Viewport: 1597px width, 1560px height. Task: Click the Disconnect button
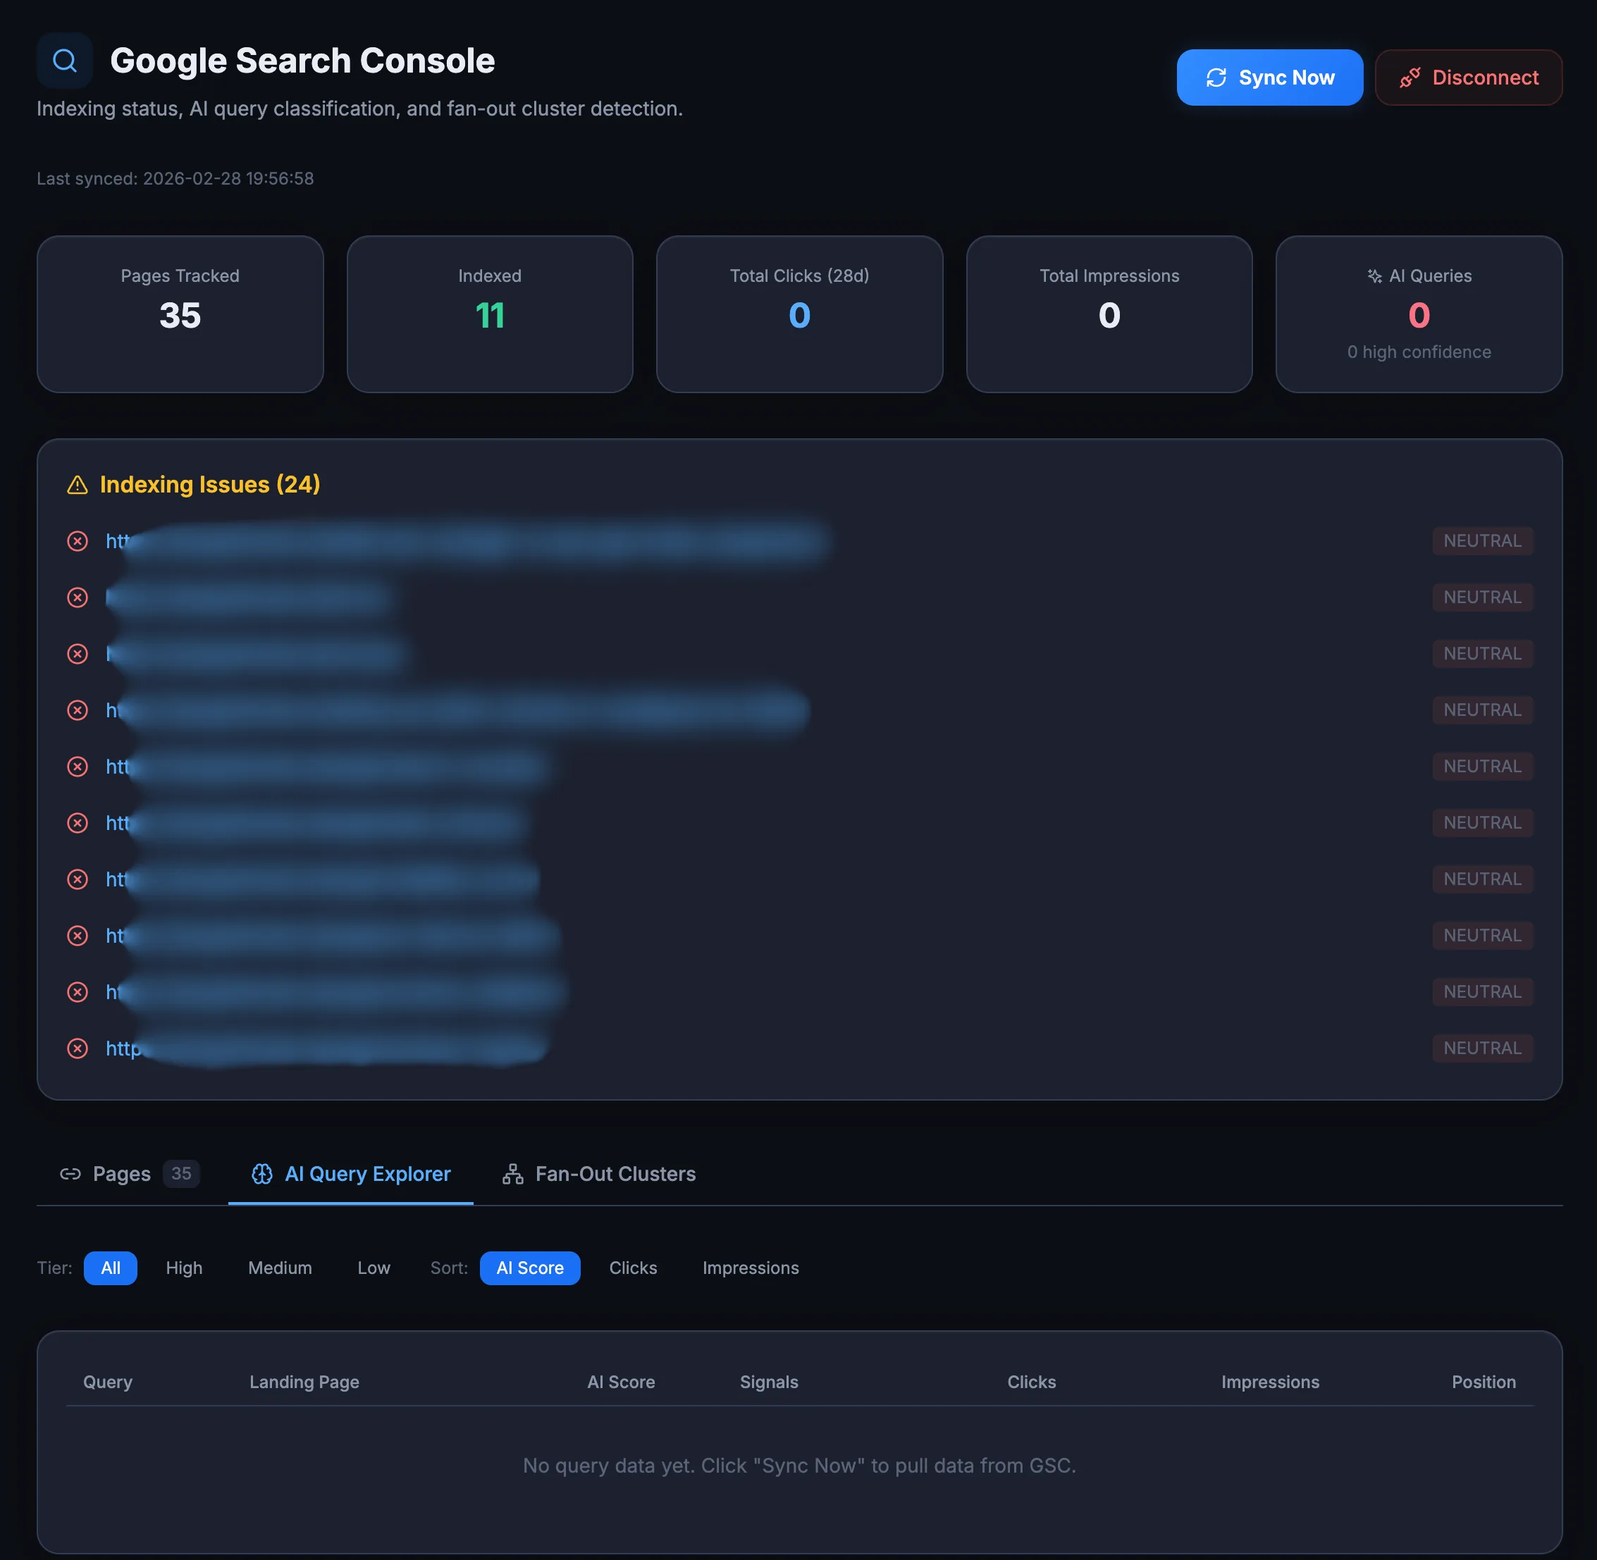coord(1469,77)
